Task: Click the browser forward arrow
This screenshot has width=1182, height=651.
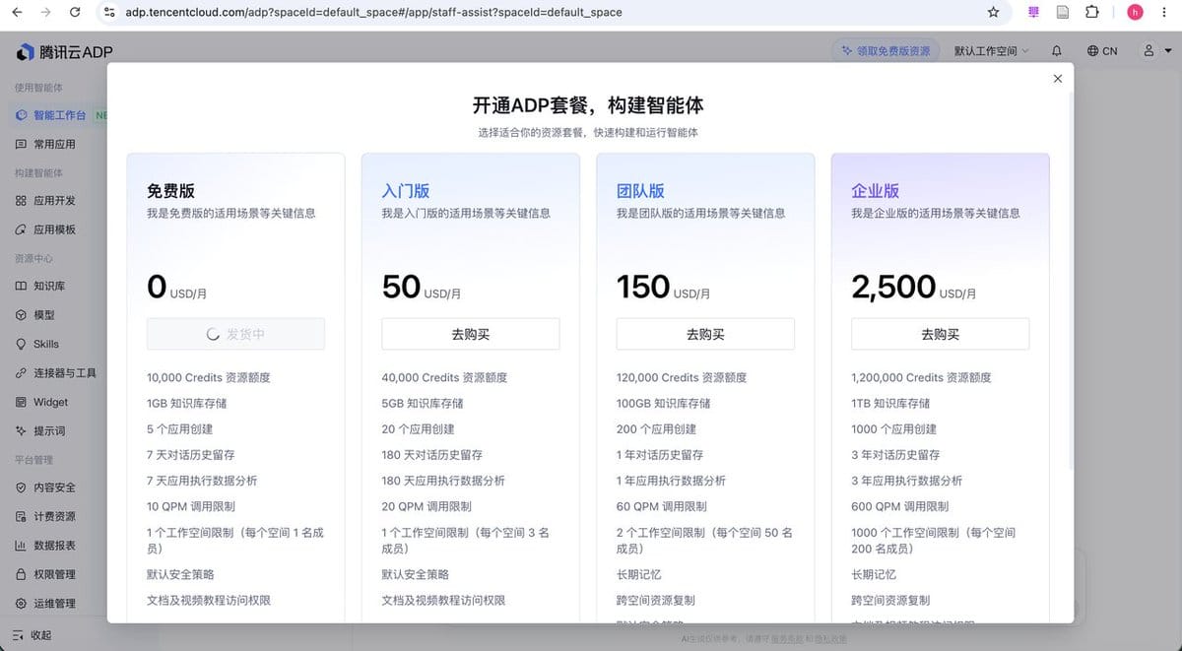Action: point(46,13)
